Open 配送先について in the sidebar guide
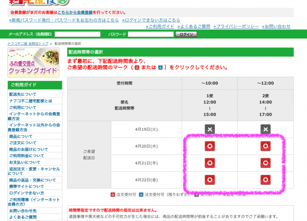307x221 pixels. [x=23, y=94]
